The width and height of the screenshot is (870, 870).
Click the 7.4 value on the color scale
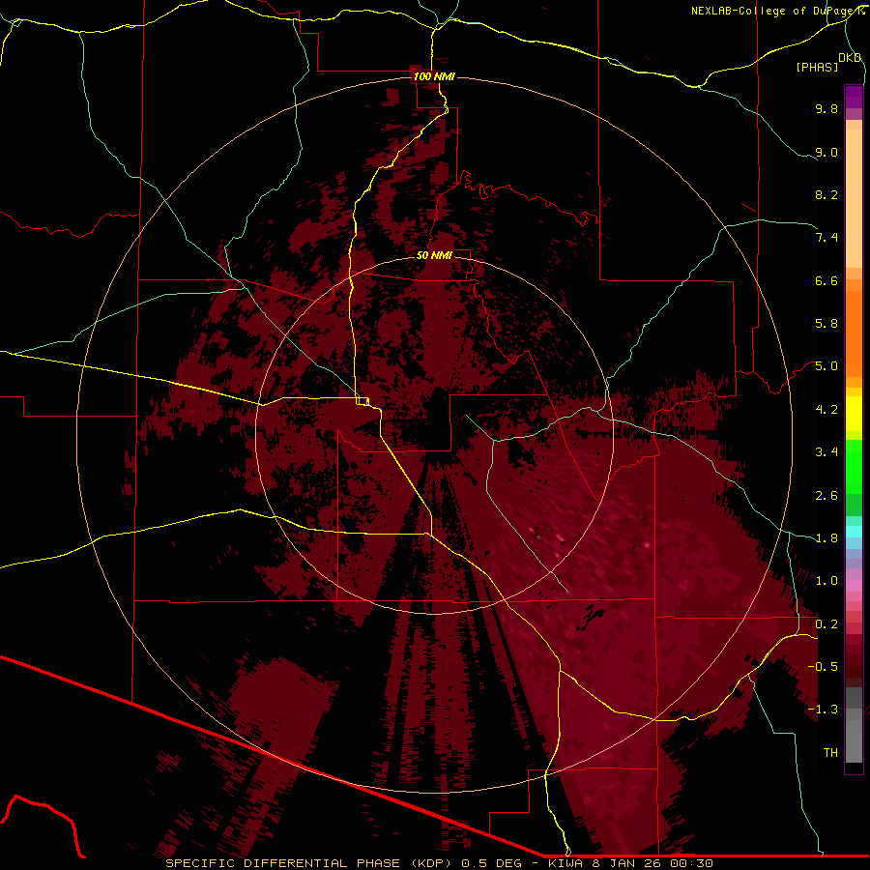click(x=826, y=238)
